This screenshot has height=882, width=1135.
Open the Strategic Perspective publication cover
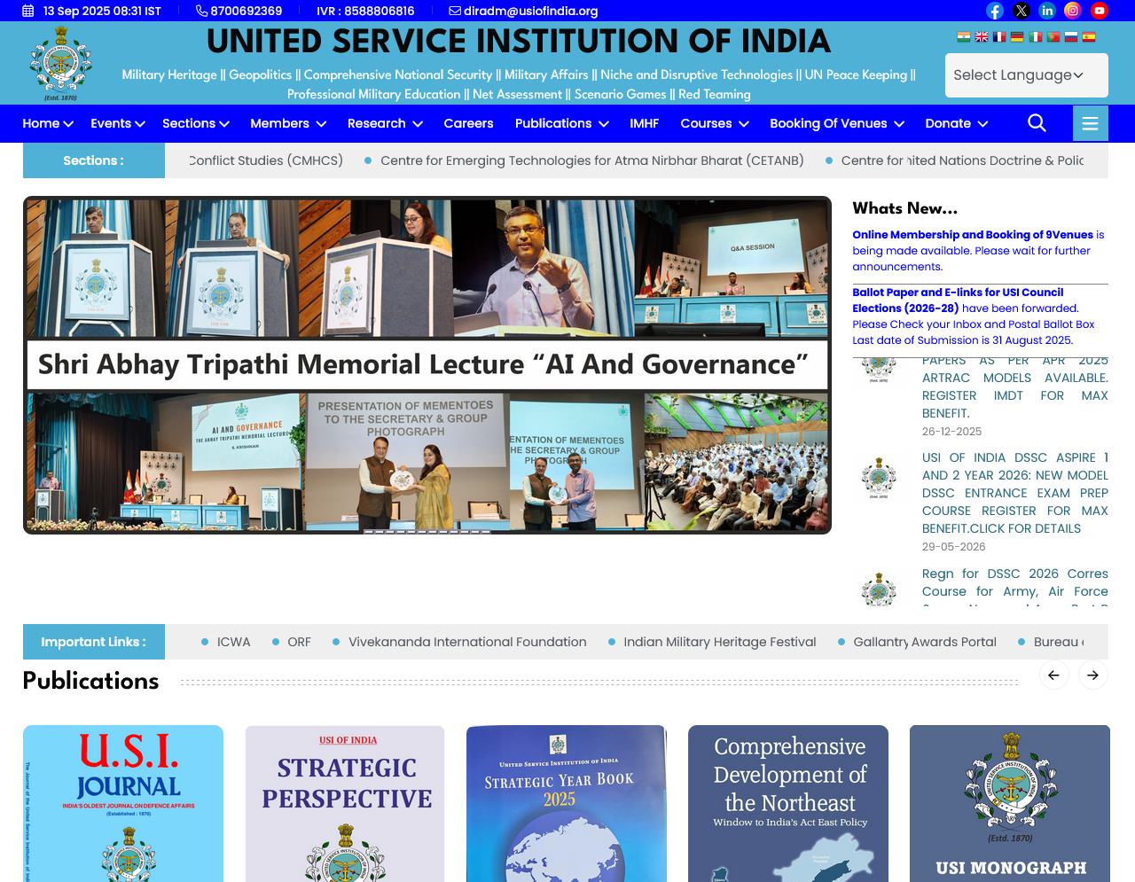pos(345,803)
